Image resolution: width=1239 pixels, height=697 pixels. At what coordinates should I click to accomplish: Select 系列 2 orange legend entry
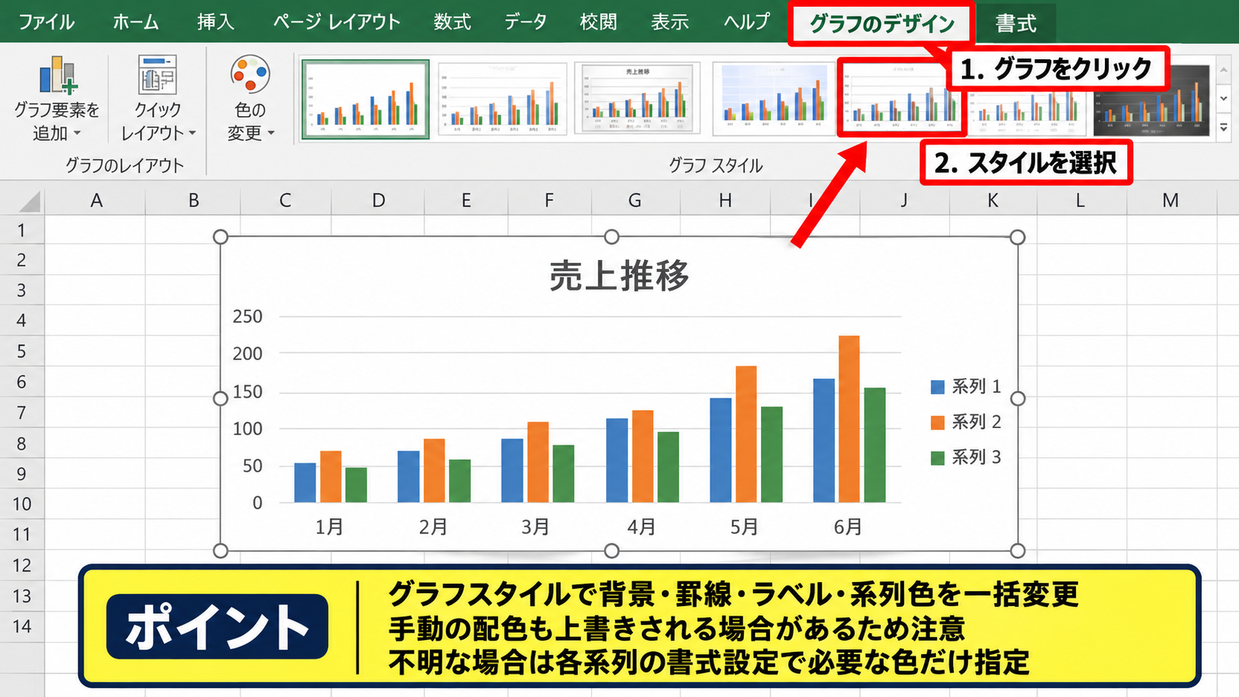tap(966, 422)
